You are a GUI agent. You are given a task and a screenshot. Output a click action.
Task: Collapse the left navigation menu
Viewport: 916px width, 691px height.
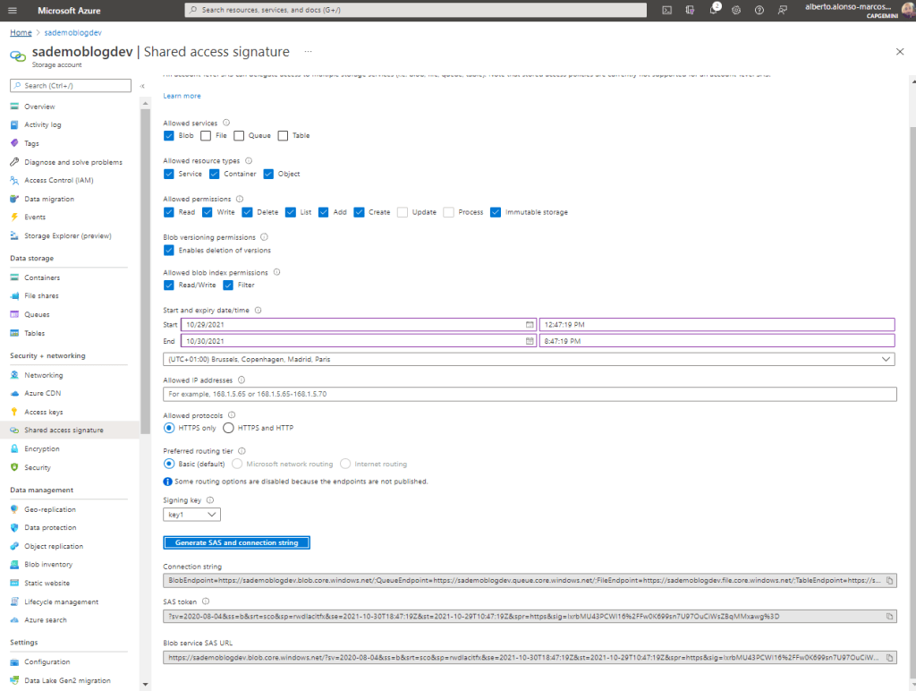pos(142,86)
